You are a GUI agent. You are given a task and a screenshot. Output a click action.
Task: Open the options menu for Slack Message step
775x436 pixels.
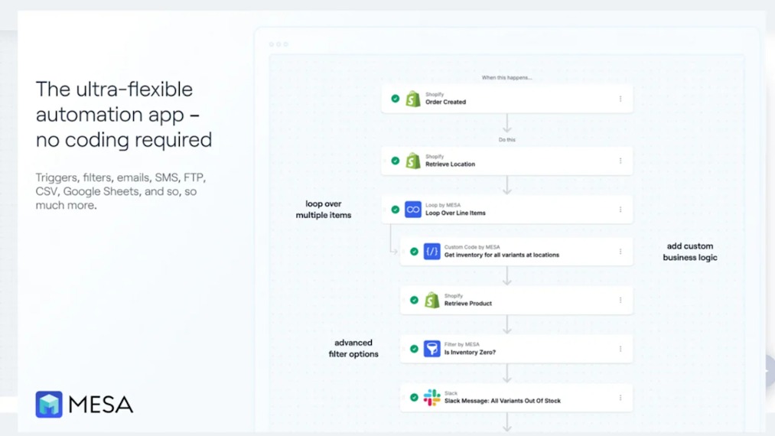tap(620, 398)
